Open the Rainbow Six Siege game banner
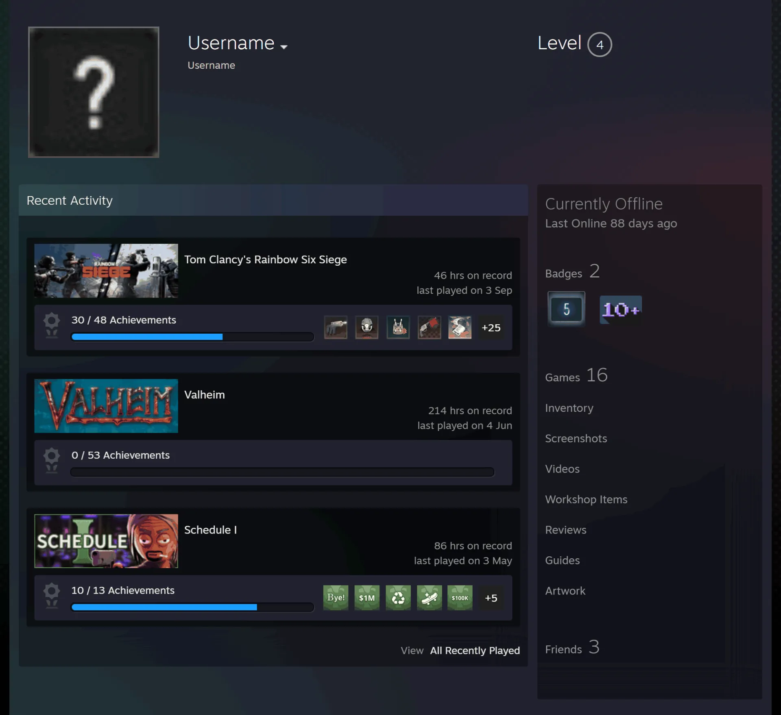 (106, 271)
